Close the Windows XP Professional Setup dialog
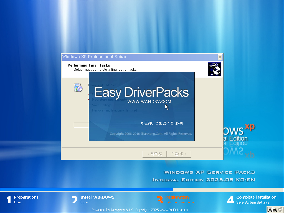Screen dimensions: 284x213 click(x=220, y=57)
